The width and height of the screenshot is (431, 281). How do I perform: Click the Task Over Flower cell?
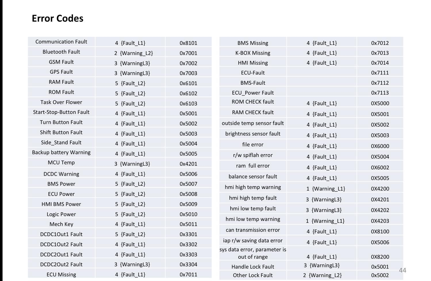click(x=61, y=102)
